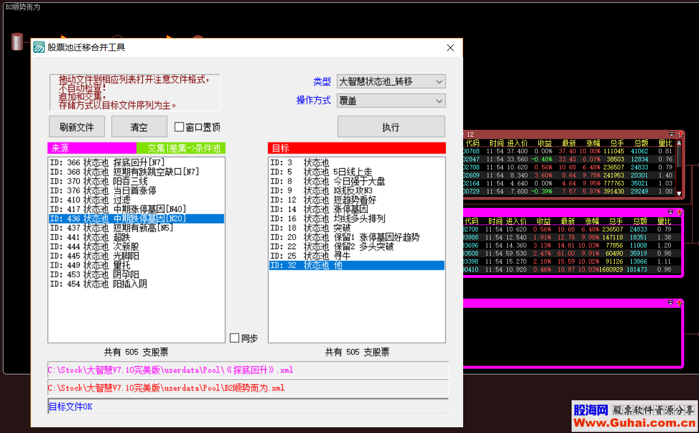Click the tool's title bar app icon

tap(39, 48)
